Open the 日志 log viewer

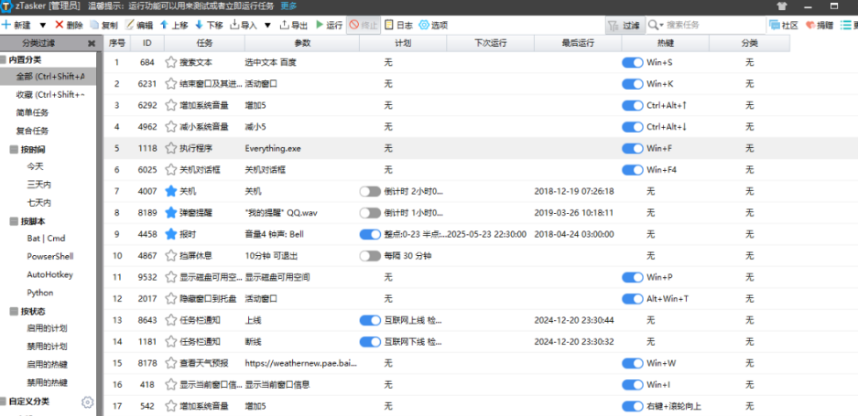pyautogui.click(x=397, y=26)
